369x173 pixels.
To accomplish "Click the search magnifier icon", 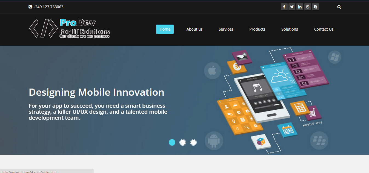I will pos(339,7).
